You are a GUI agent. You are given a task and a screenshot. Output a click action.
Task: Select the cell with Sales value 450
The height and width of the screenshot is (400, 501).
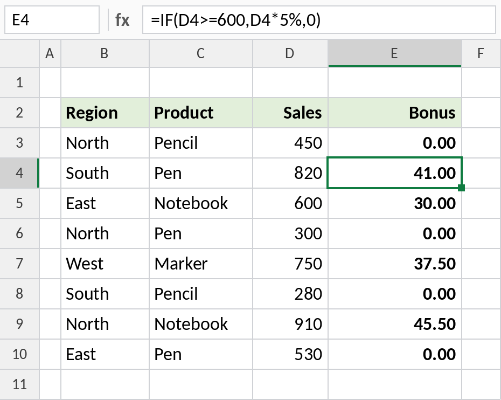[x=290, y=143]
